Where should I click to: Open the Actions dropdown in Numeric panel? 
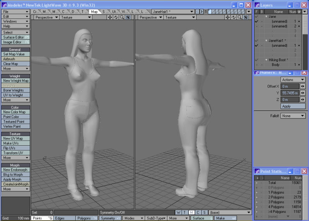pos(293,79)
